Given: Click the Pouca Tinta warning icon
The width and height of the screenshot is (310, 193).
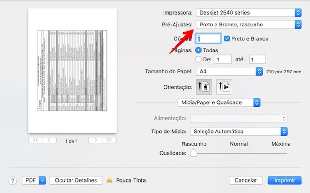Looking at the screenshot, I should pos(109,180).
